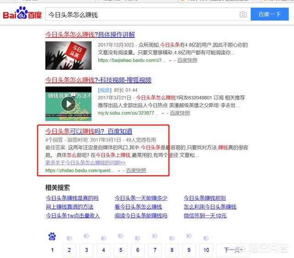Go to results page 3

(x=86, y=250)
